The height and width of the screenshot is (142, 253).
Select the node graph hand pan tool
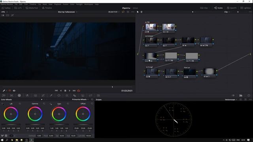(142, 12)
